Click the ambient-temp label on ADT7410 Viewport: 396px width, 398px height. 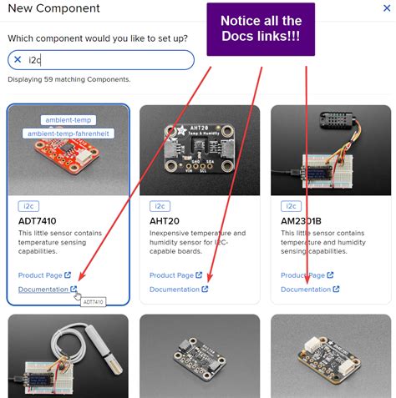tap(69, 120)
